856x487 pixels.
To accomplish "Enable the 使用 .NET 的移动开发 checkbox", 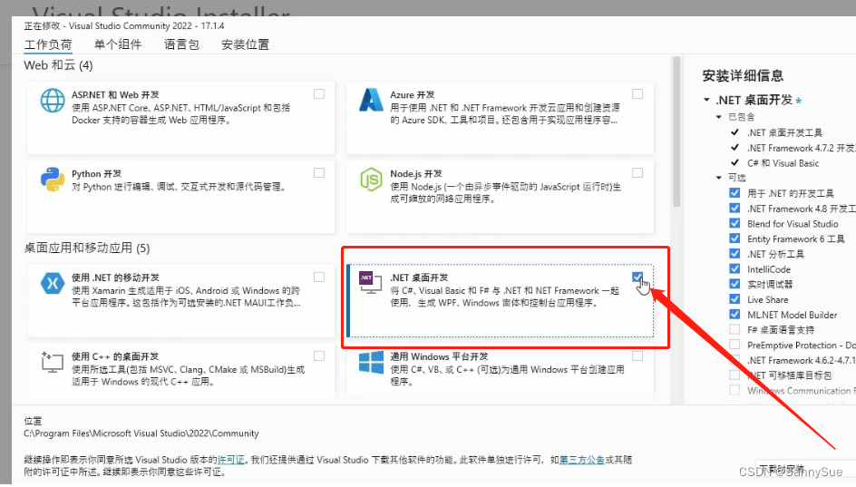I will pos(319,277).
